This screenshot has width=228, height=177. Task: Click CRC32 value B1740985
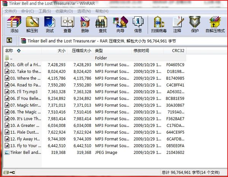tap(175, 78)
